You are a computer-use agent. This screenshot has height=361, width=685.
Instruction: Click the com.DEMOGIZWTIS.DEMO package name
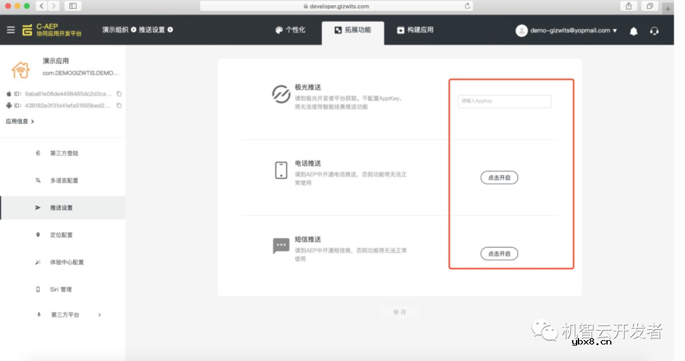[81, 73]
